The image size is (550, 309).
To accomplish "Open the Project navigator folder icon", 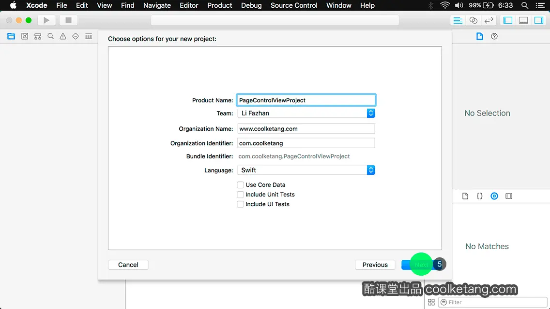I will point(11,36).
